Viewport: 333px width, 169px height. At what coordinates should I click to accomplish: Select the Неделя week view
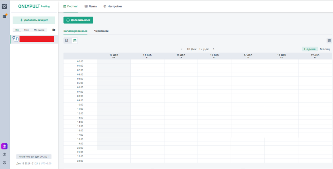(x=310, y=49)
